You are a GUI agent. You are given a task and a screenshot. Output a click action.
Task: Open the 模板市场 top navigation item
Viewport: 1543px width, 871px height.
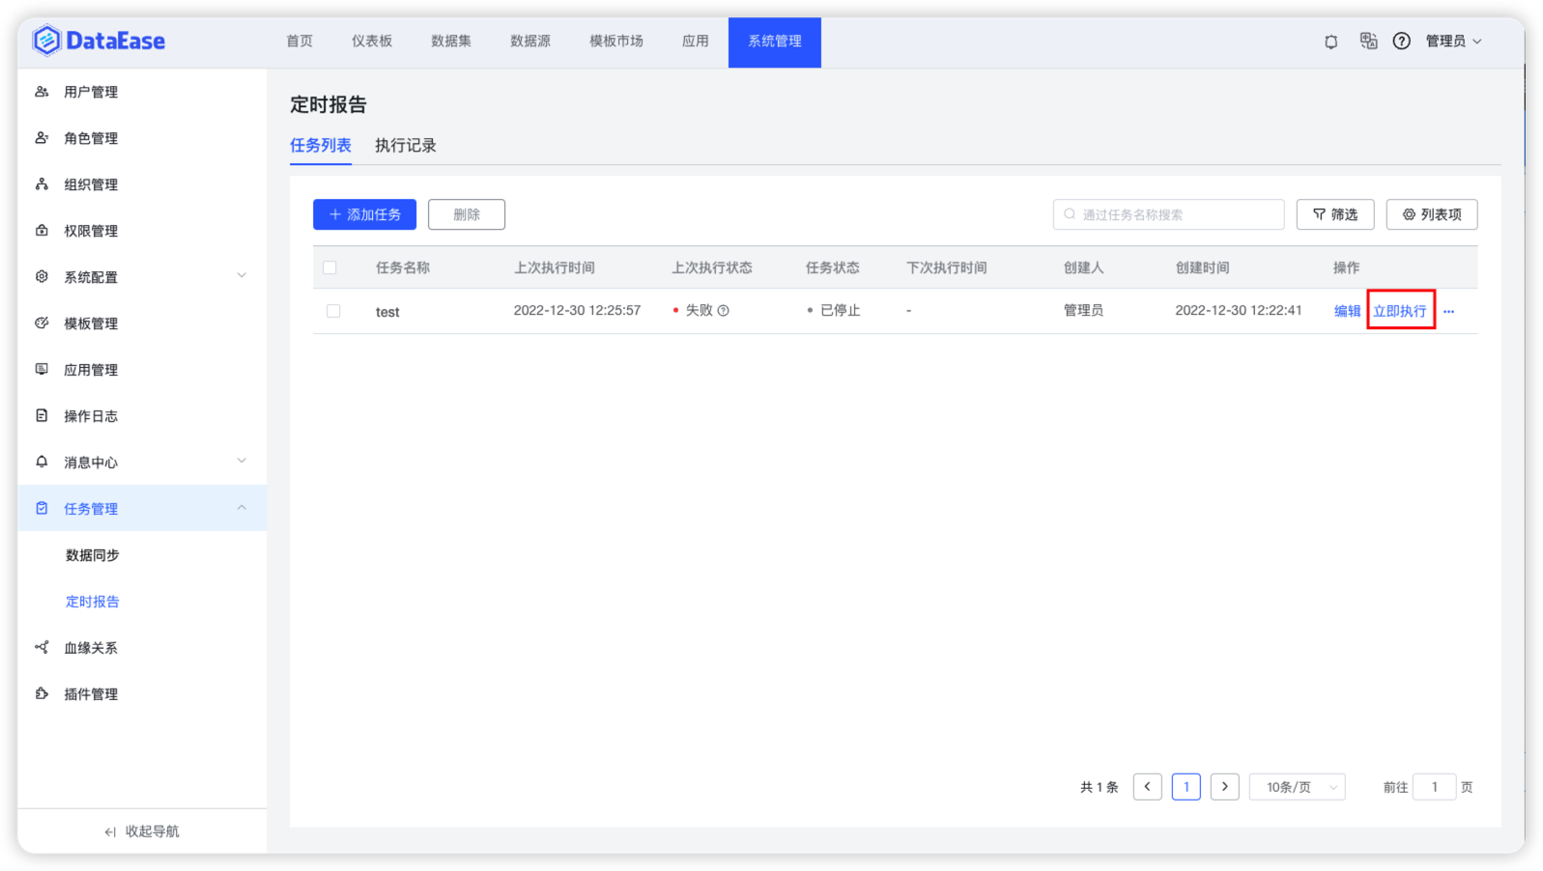pos(616,42)
